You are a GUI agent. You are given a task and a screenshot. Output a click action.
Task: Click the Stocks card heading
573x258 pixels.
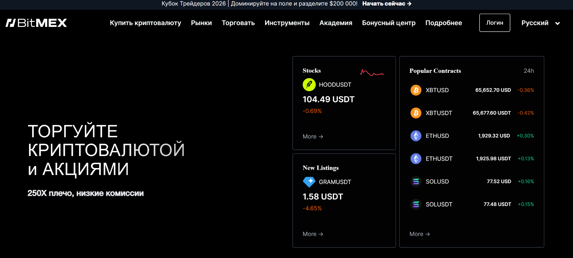click(x=312, y=71)
